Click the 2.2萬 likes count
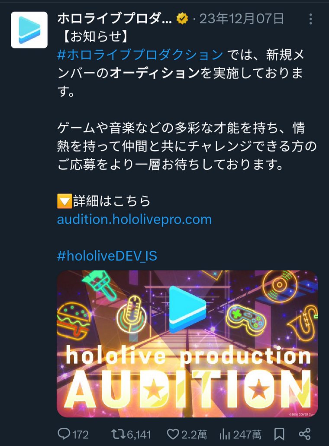 click(x=194, y=435)
